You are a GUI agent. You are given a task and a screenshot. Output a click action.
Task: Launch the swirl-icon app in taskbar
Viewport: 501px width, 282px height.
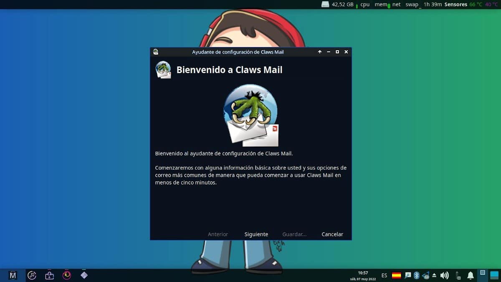point(67,275)
